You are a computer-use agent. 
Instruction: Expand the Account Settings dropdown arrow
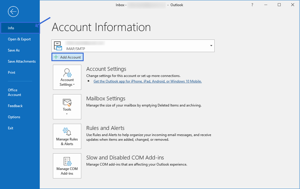pyautogui.click(x=74, y=85)
